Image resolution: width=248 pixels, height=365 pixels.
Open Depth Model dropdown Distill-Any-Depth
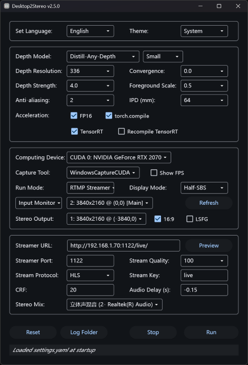103,56
